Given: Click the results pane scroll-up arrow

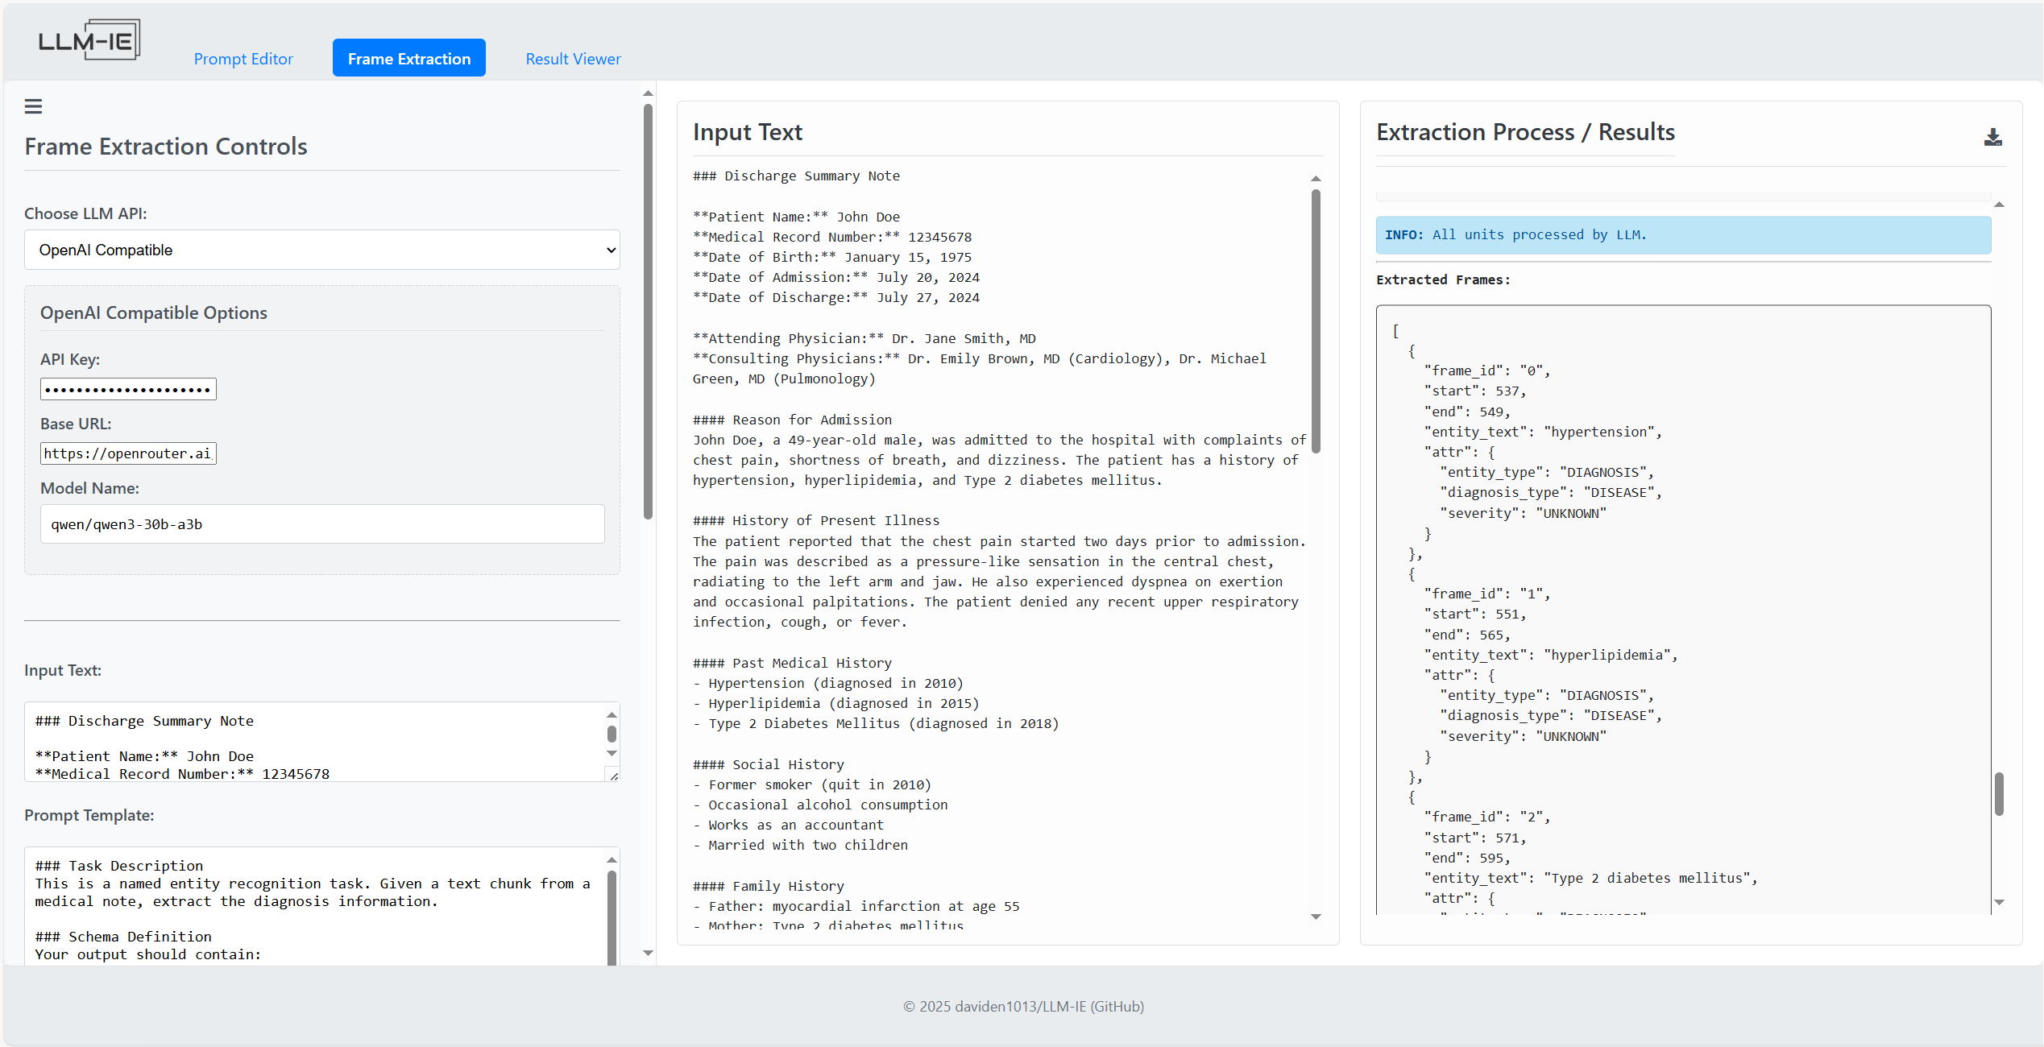Looking at the screenshot, I should [x=1999, y=204].
